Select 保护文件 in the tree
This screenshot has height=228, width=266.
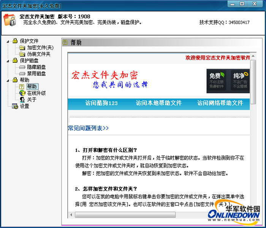tap(29, 41)
